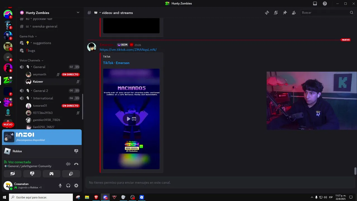Focus the Buscar search field
Viewport: 357px width, 201px height.
[328, 13]
